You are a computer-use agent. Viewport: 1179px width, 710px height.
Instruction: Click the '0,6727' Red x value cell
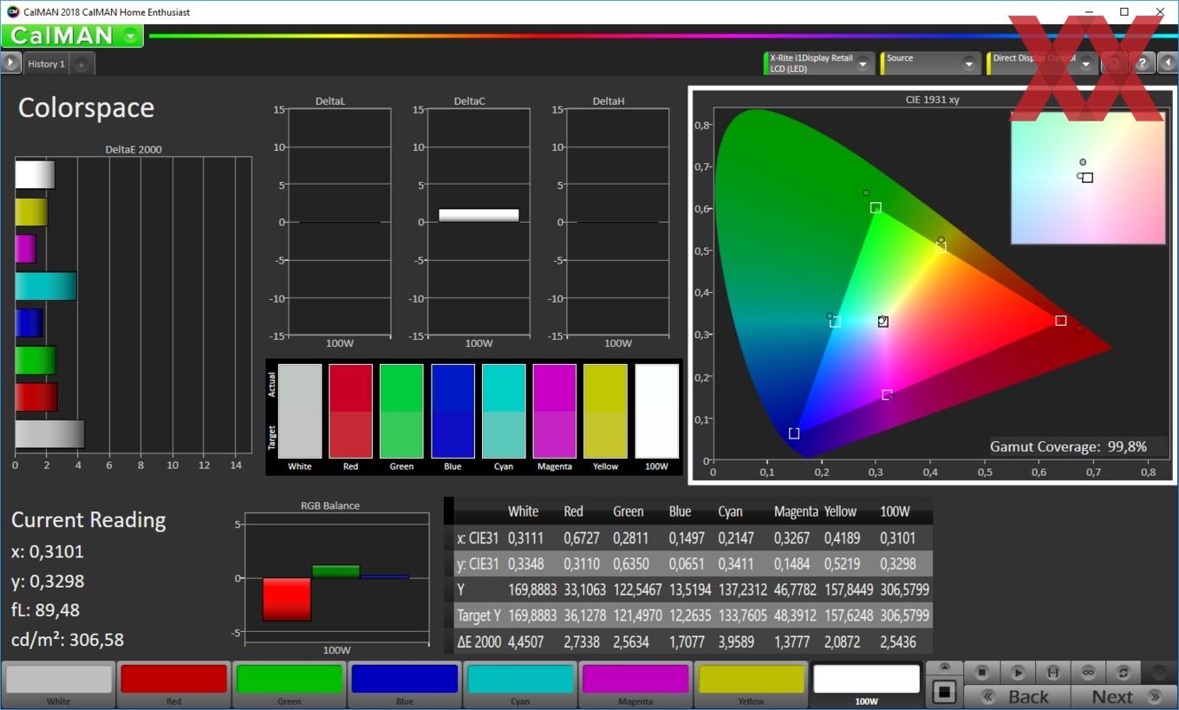[x=584, y=538]
